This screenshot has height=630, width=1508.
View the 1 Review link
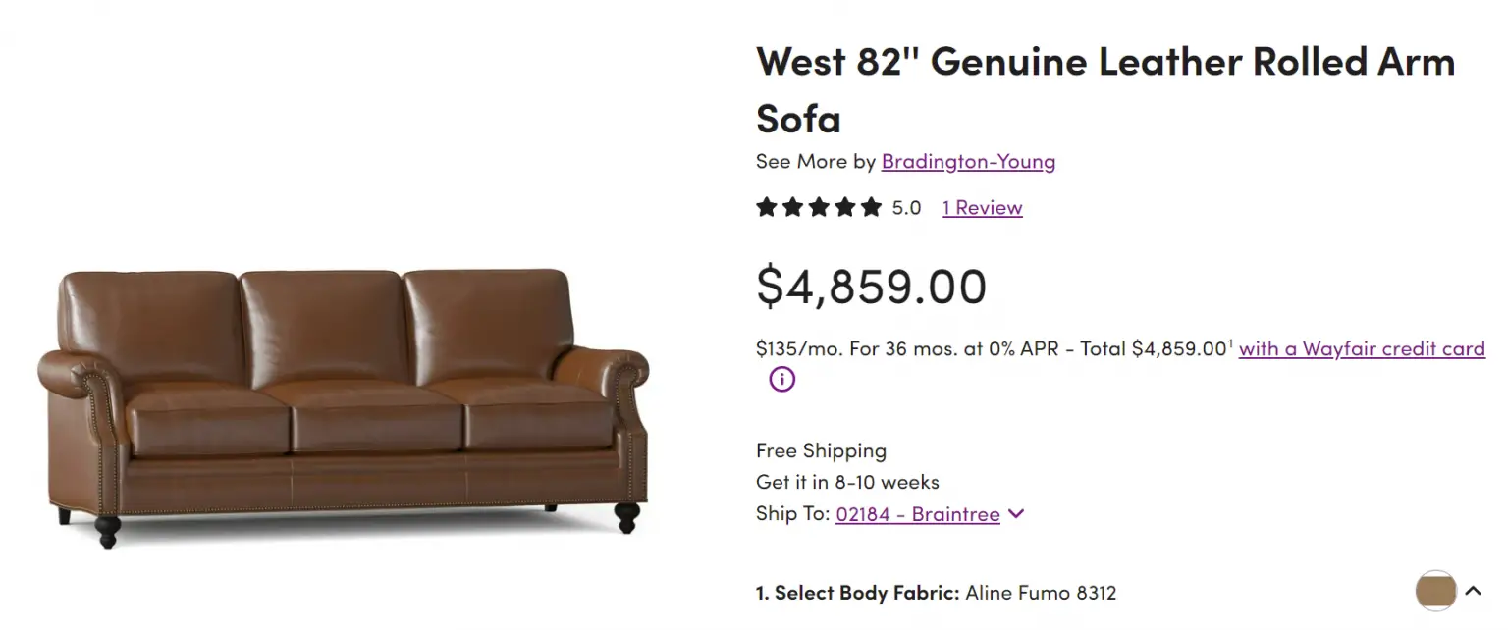point(982,207)
